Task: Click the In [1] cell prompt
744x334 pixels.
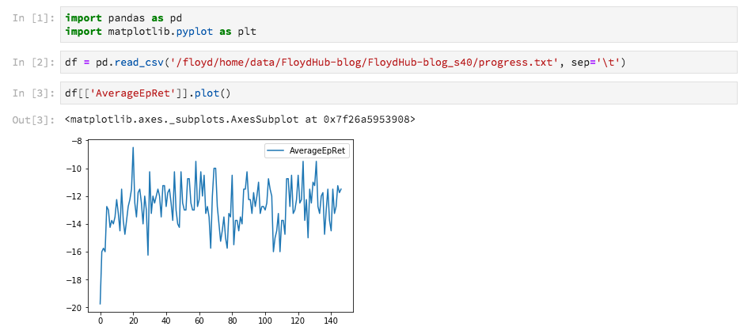Action: click(33, 17)
